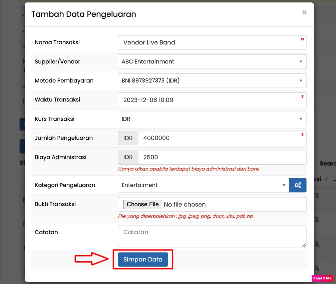
Task: Click the Choose File button
Action: pyautogui.click(x=143, y=204)
